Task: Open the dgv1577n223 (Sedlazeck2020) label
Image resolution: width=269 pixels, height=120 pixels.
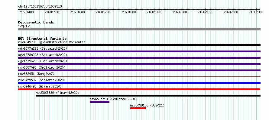Action: 43,48
